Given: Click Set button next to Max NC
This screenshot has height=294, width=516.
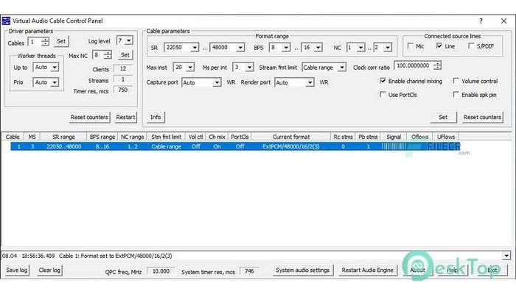Looking at the screenshot, I should click(x=125, y=55).
